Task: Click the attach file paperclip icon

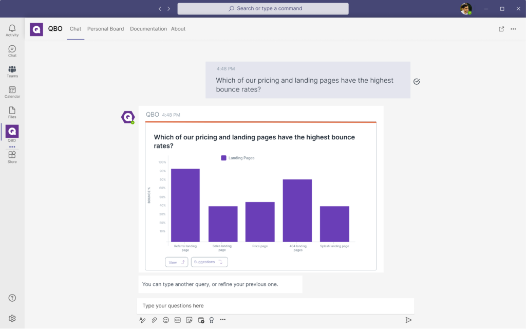Action: 154,320
